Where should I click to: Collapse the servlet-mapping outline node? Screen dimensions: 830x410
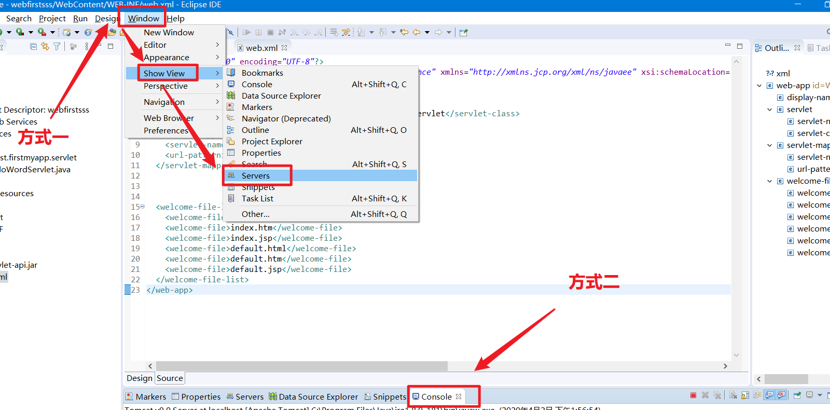click(770, 145)
